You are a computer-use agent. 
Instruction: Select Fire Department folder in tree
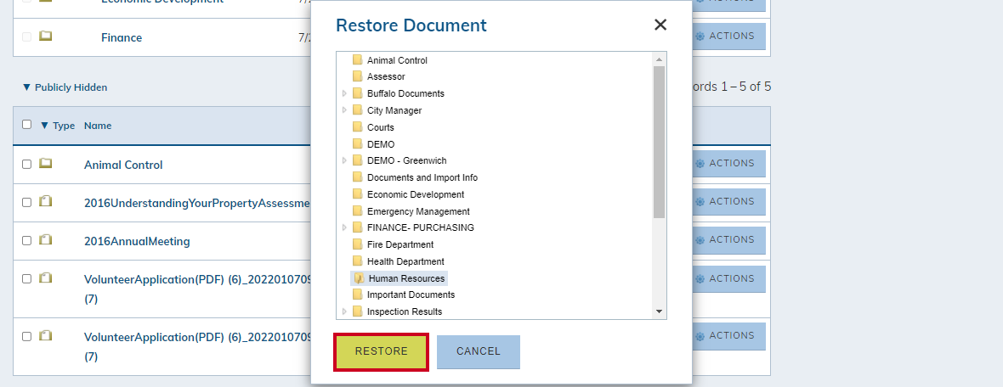[400, 244]
